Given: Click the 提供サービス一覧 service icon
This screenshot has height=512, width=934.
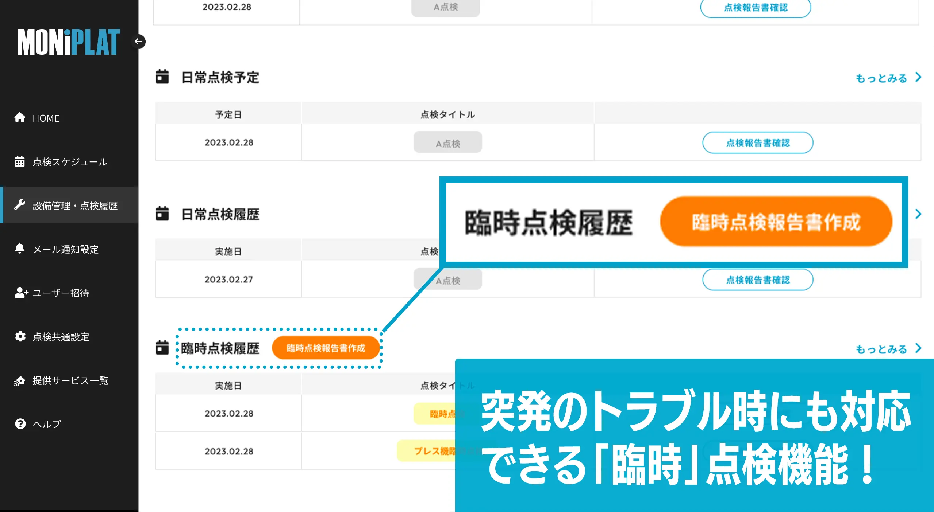Looking at the screenshot, I should (x=20, y=380).
